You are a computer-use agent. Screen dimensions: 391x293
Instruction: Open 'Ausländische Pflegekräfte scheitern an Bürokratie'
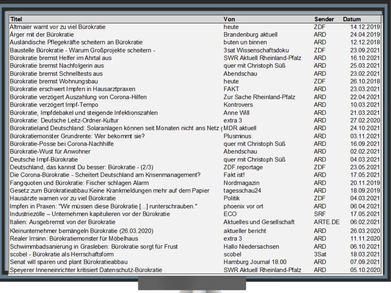tap(195, 42)
